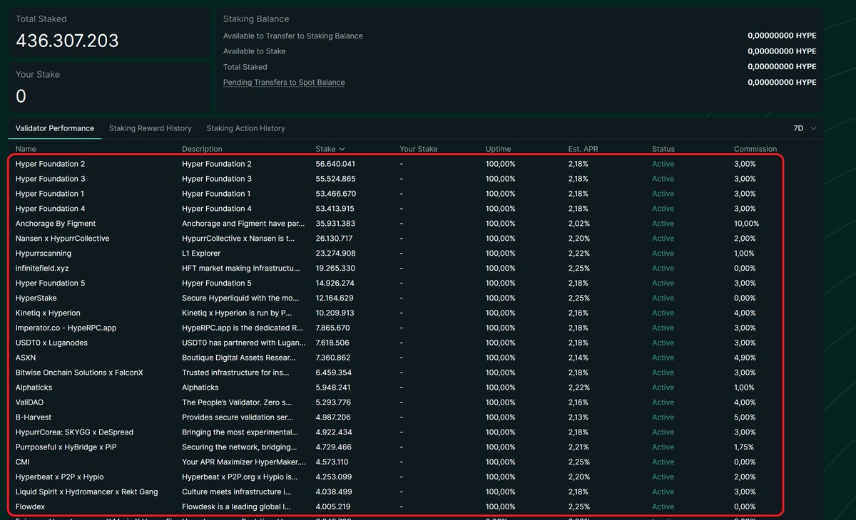Image resolution: width=856 pixels, height=520 pixels.
Task: Click the 4,90% commission for ASXN
Action: (x=745, y=358)
